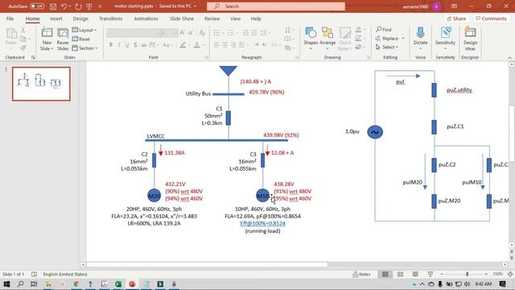Click the zoom slider handle
515x290 pixels.
tap(467, 274)
